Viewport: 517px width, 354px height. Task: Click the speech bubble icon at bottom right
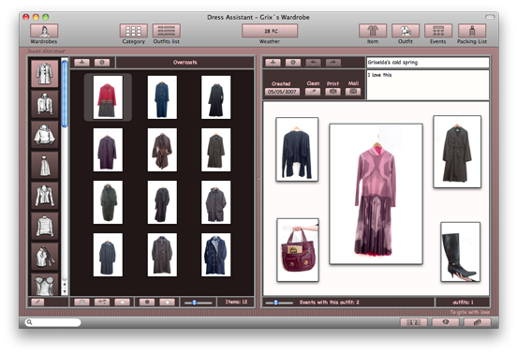[x=446, y=322]
